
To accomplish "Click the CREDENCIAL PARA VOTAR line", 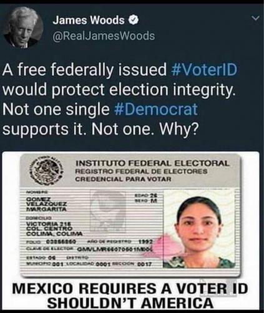I will point(123,179).
